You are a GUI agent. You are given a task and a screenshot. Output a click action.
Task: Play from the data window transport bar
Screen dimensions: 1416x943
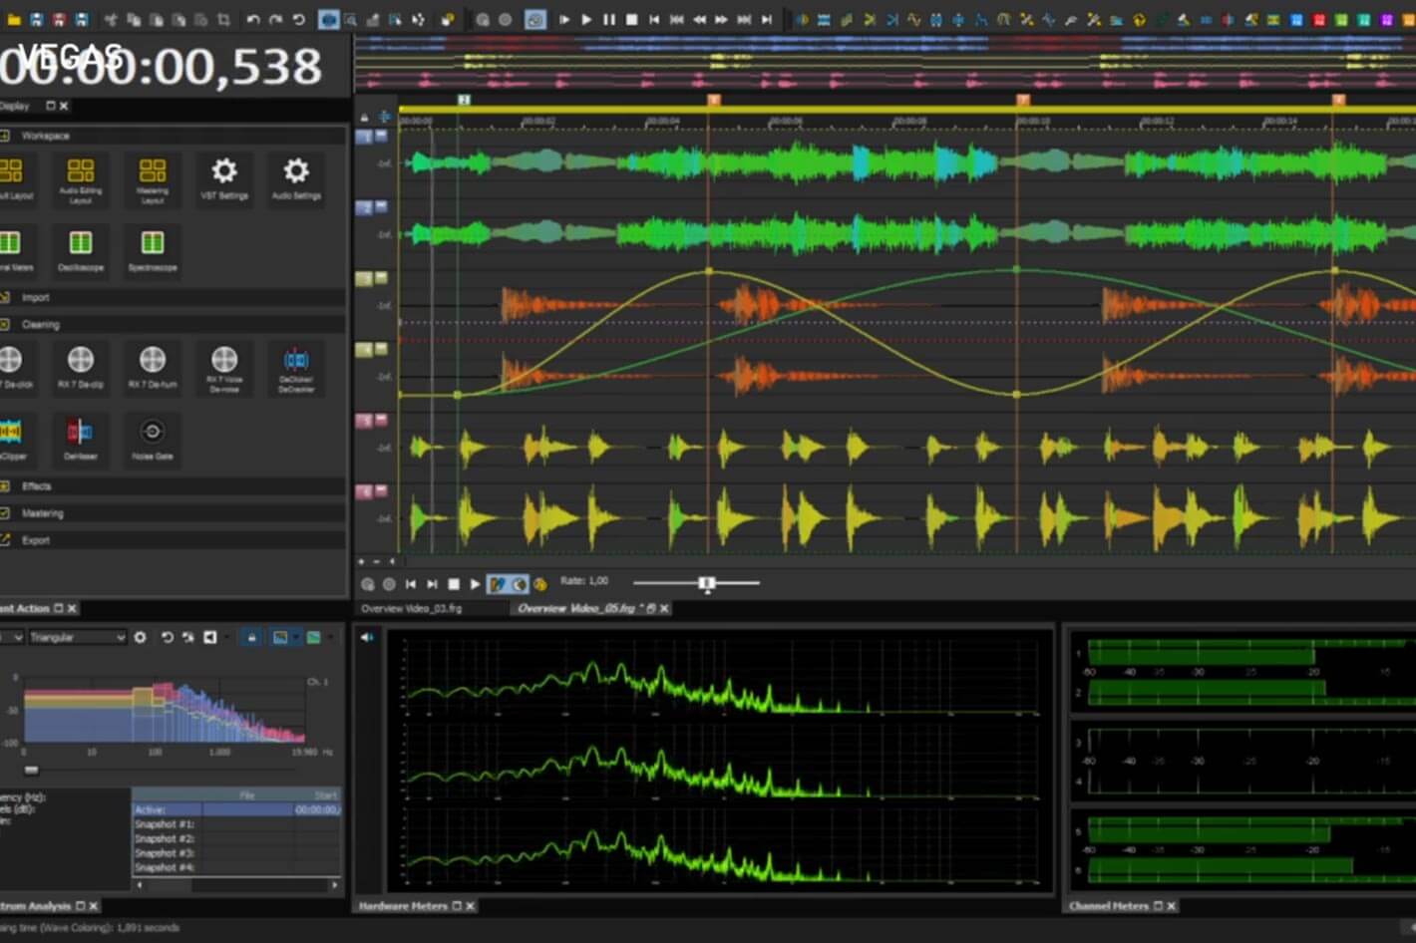(476, 584)
